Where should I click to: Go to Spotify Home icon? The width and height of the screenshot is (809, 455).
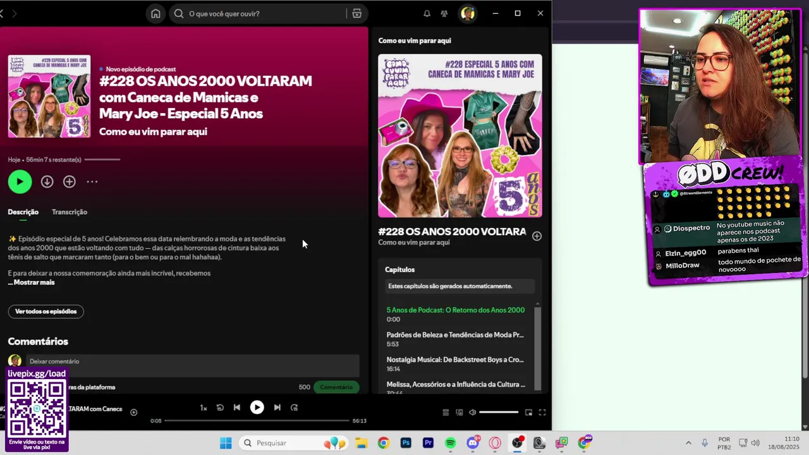pos(155,13)
